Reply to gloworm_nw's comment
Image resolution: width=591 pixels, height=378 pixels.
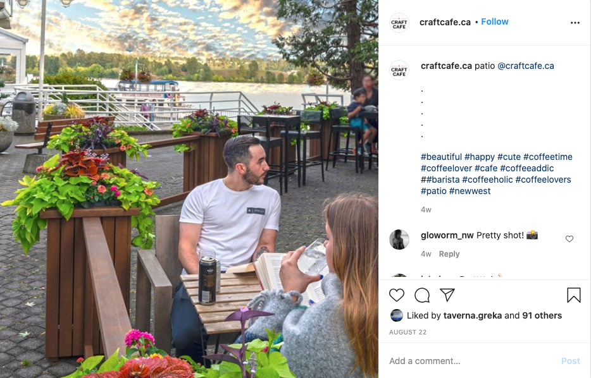(449, 254)
